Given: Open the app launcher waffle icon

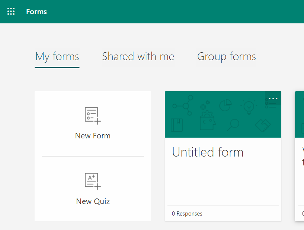Looking at the screenshot, I should click(11, 11).
